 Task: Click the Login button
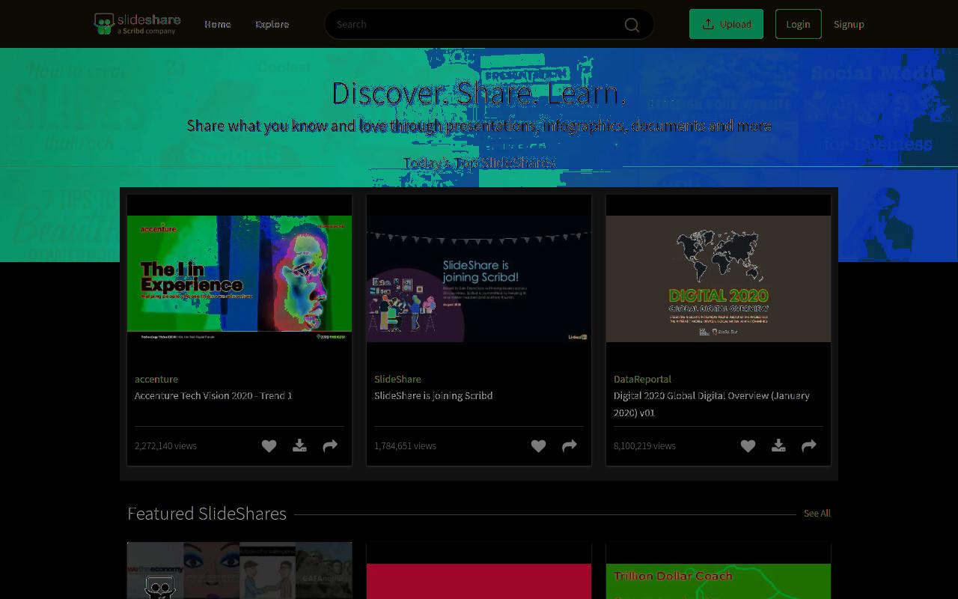pyautogui.click(x=798, y=24)
